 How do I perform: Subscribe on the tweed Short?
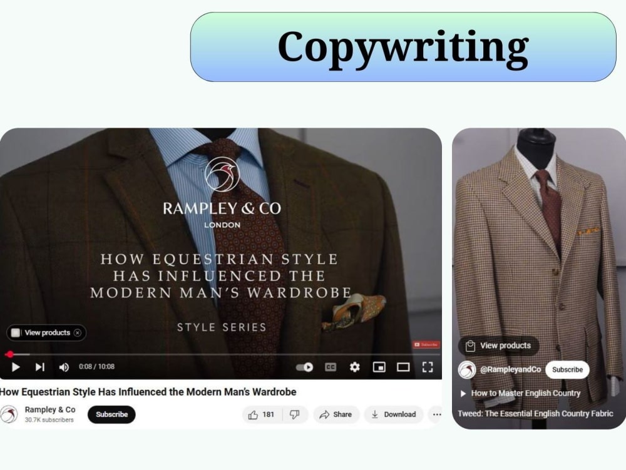pyautogui.click(x=567, y=369)
